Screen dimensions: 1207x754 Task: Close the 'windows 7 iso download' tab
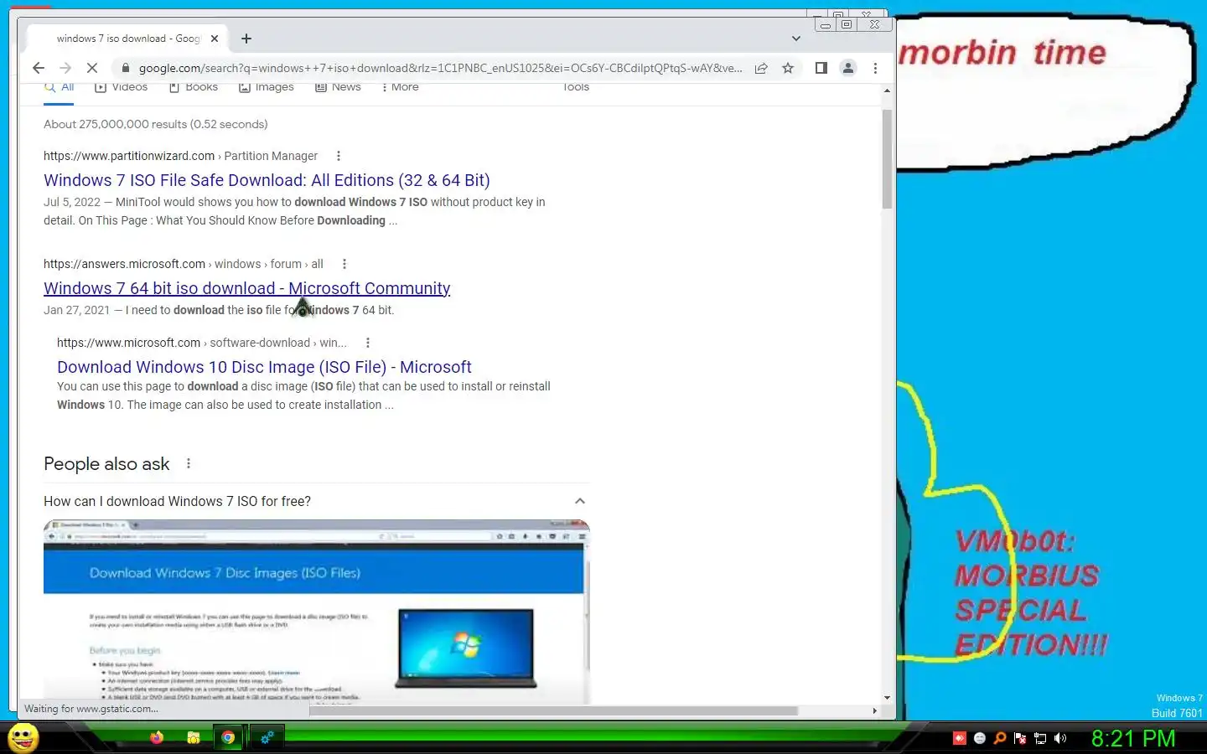(x=215, y=39)
